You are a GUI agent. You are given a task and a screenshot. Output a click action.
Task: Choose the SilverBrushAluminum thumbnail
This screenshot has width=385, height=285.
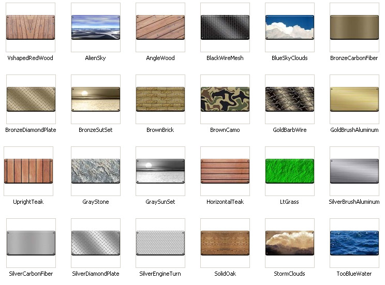pyautogui.click(x=354, y=171)
